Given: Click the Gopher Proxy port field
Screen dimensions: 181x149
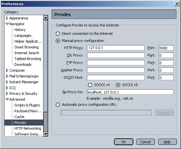Looking at the screenshot, I should click(x=166, y=70).
